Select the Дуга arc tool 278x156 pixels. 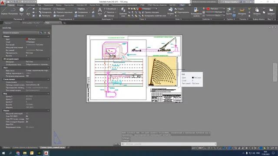click(x=28, y=11)
